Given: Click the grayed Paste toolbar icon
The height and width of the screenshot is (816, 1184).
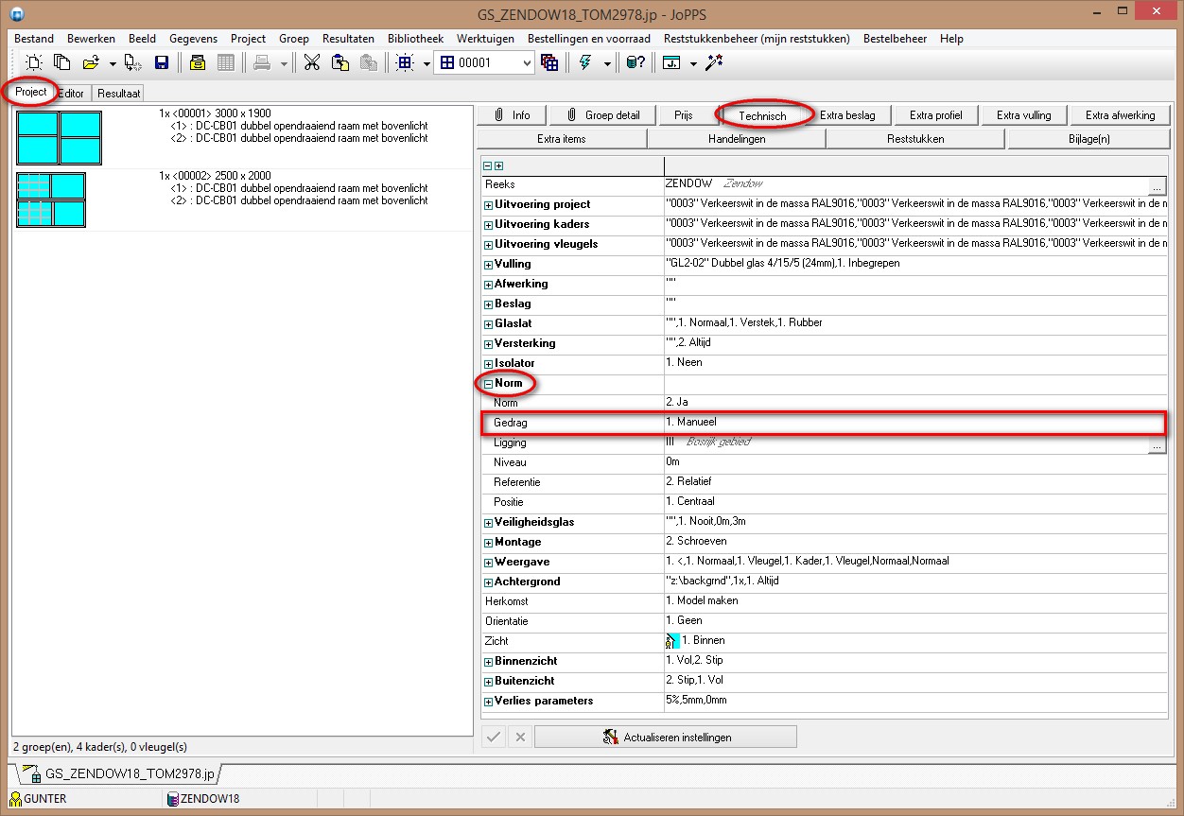Looking at the screenshot, I should pos(369,63).
